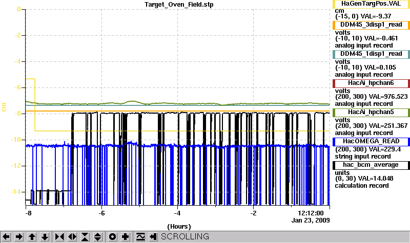This screenshot has height=243, width=410.
Task: Pan the graph left with left-arrow button
Action: click(x=6, y=237)
